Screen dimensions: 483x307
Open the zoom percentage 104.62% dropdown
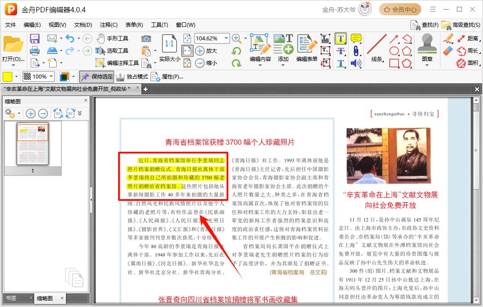tap(227, 39)
